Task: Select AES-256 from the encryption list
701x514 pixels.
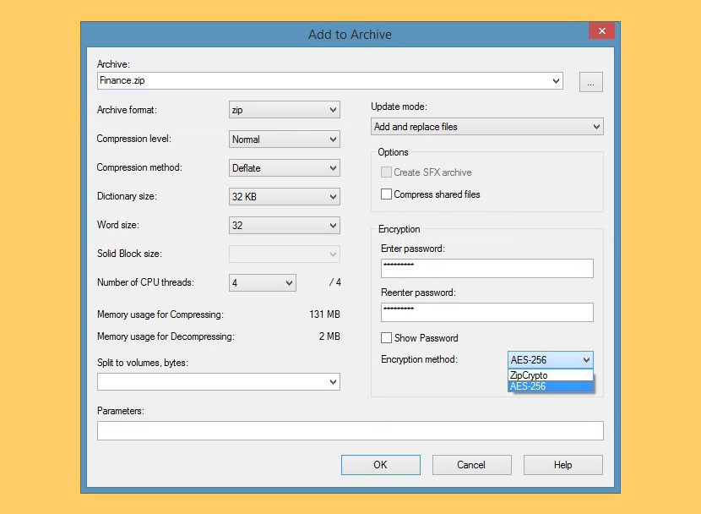Action: [551, 386]
